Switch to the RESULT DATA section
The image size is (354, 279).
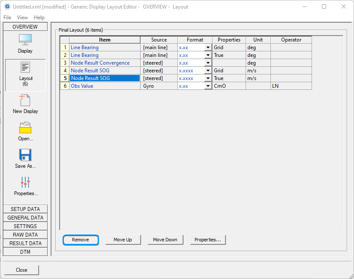coord(25,243)
